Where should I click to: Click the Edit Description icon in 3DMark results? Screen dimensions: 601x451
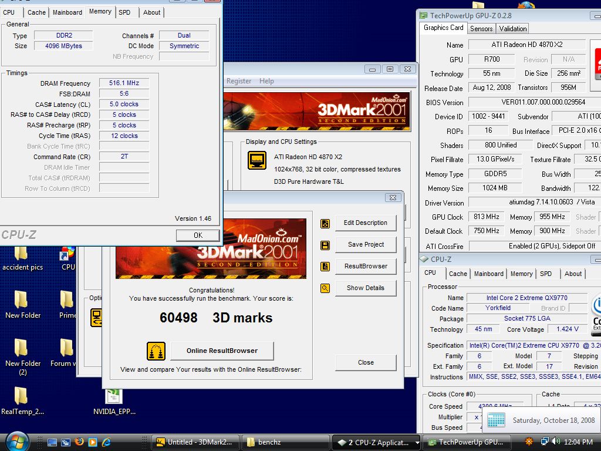(x=325, y=224)
